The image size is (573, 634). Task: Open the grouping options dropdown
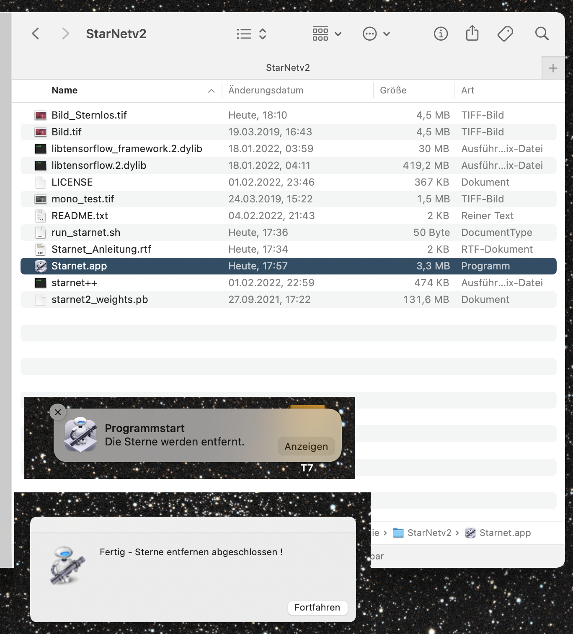click(327, 34)
